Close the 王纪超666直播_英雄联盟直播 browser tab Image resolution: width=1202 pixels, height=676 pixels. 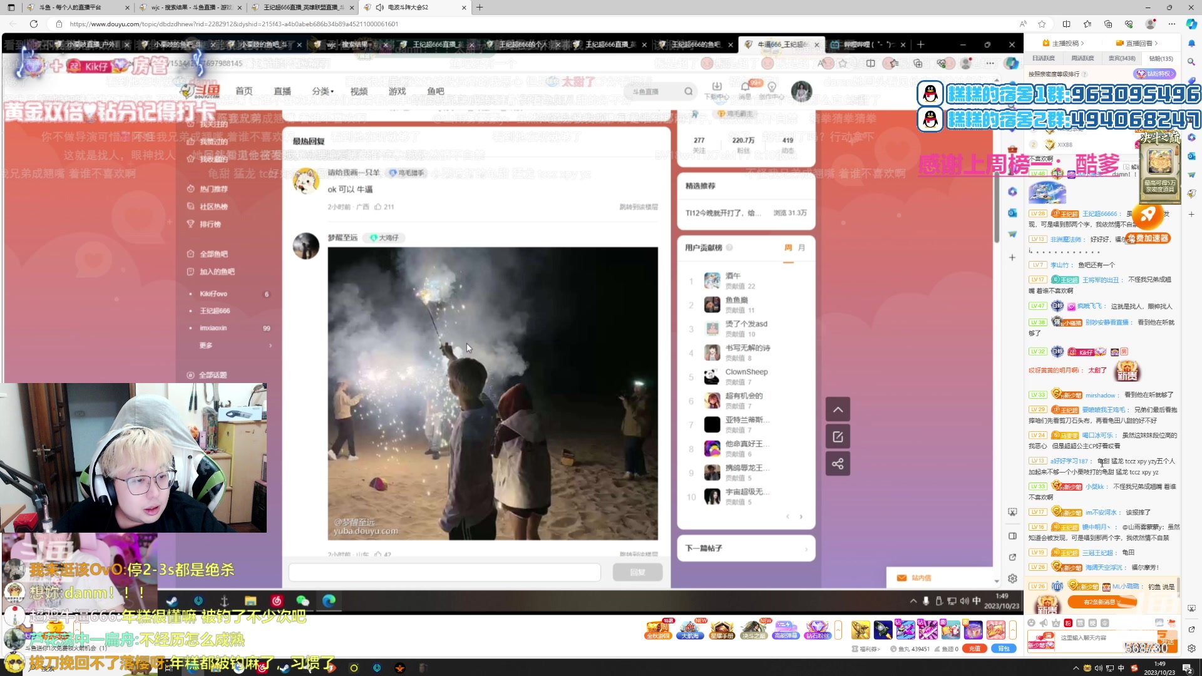351,8
